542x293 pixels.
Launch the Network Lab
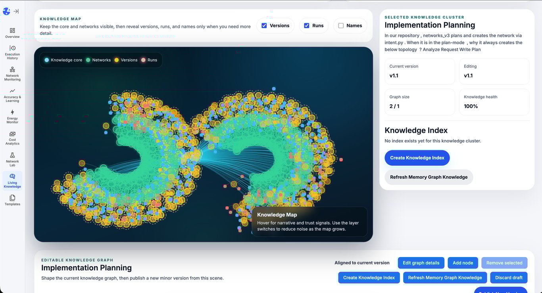pos(12,159)
